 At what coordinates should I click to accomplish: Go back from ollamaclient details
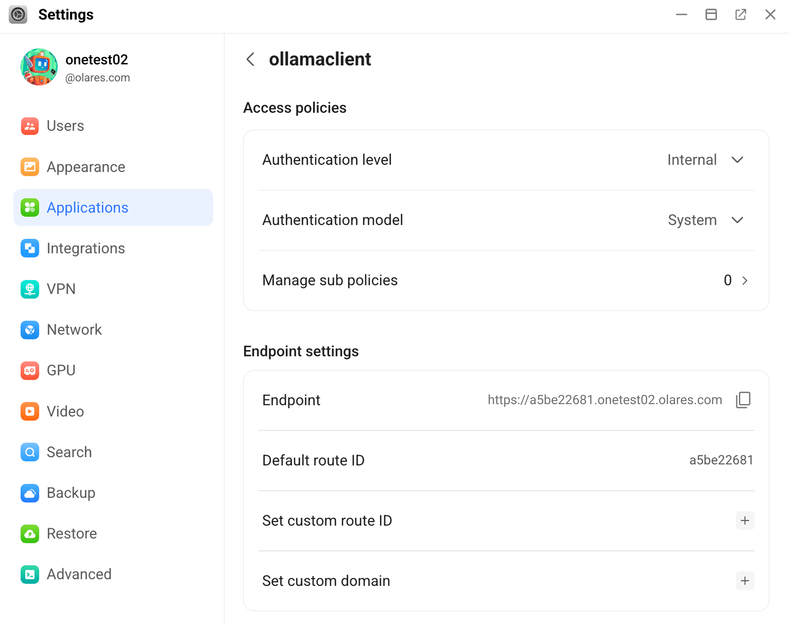pos(250,59)
